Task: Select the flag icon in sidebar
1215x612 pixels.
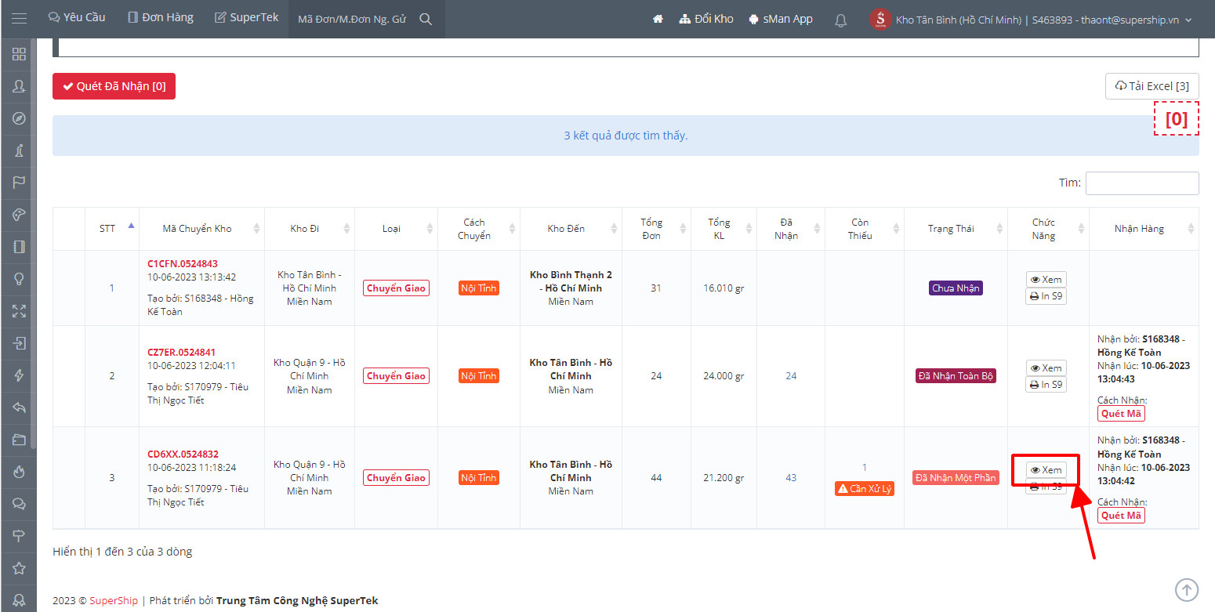Action: coord(19,183)
